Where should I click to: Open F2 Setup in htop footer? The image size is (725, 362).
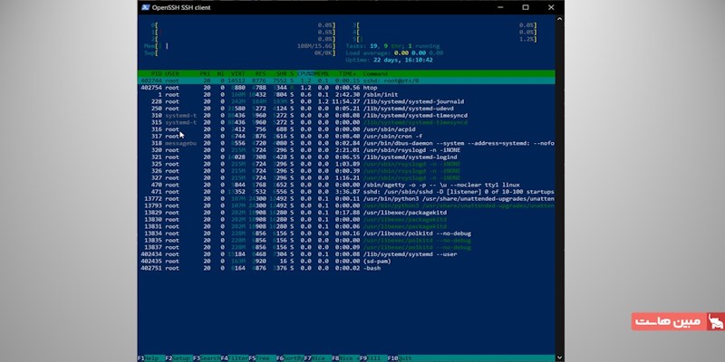click(177, 357)
